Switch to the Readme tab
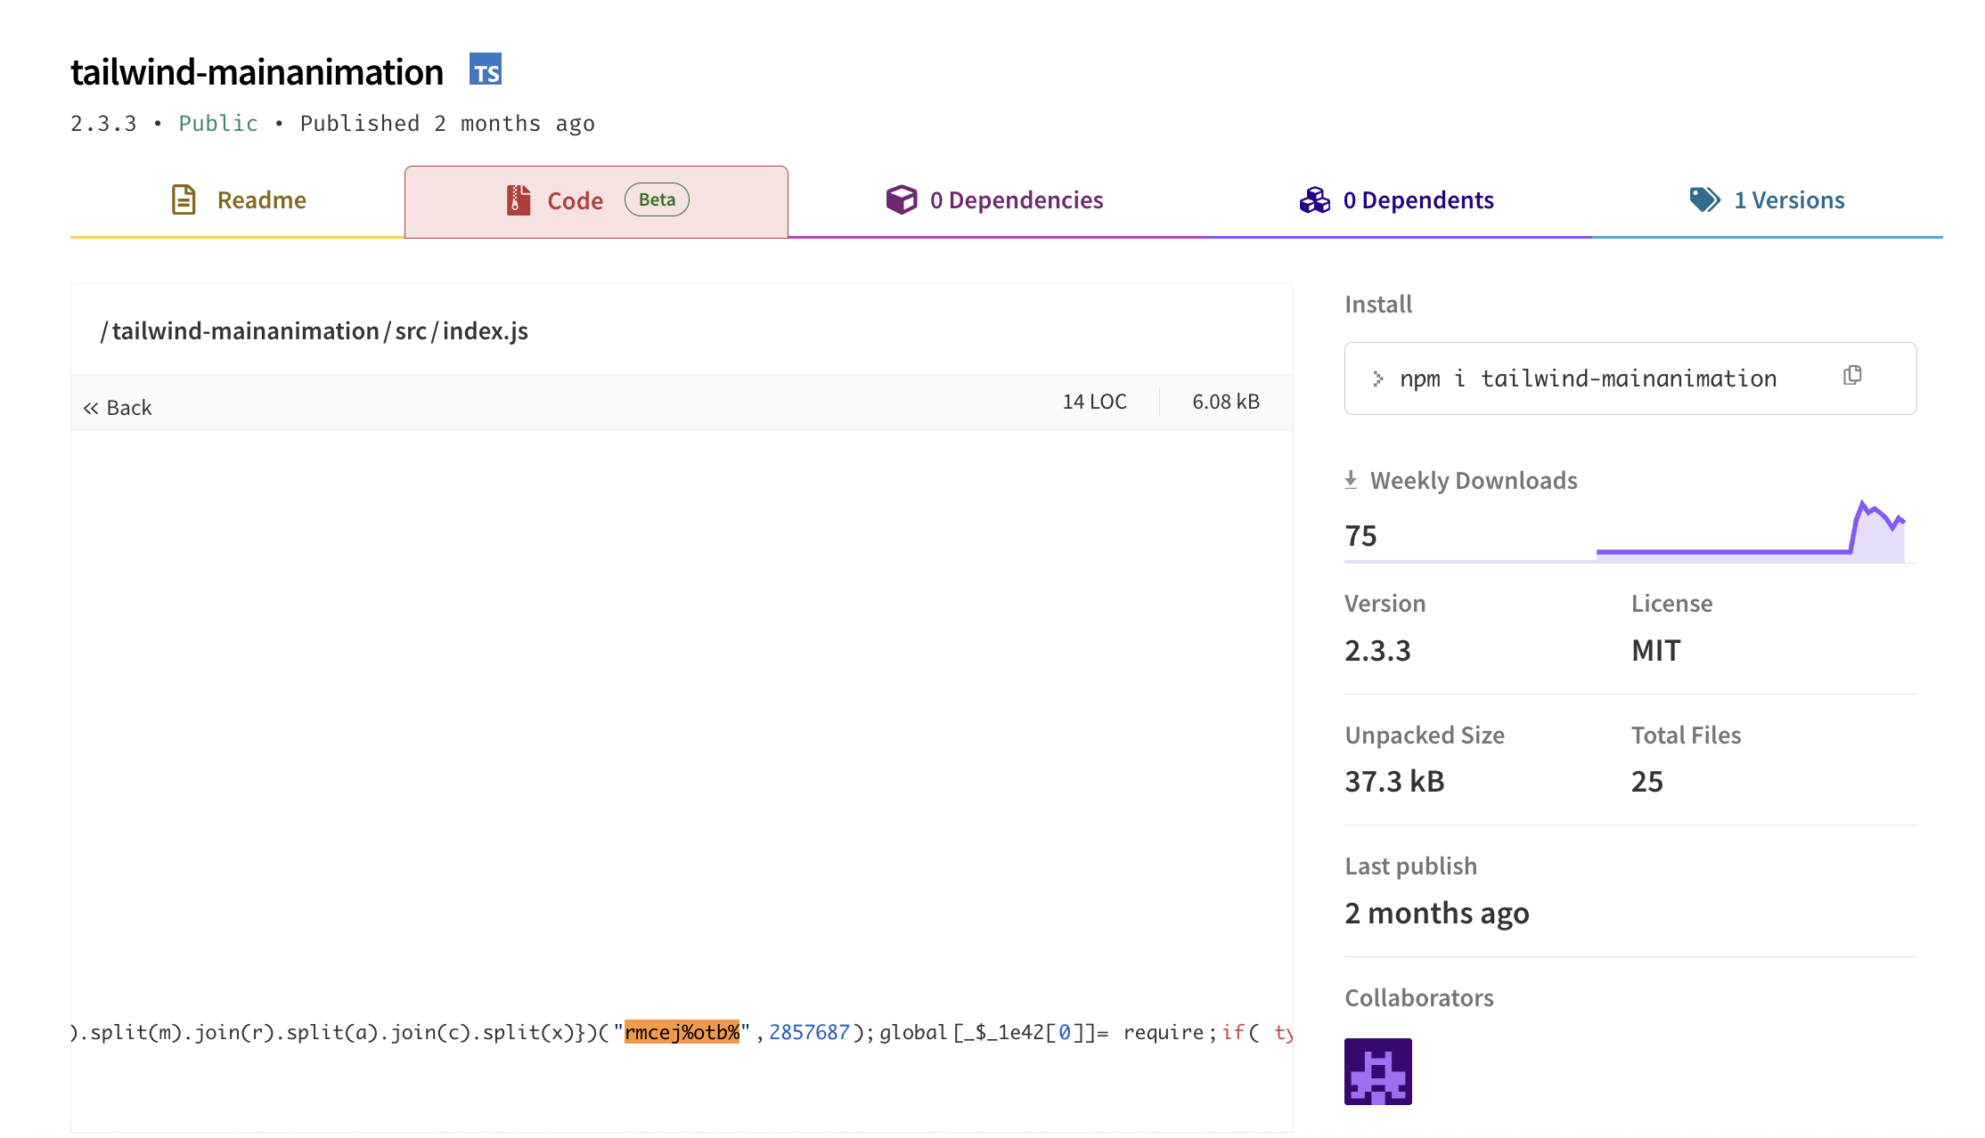The height and width of the screenshot is (1138, 1985). click(x=261, y=199)
